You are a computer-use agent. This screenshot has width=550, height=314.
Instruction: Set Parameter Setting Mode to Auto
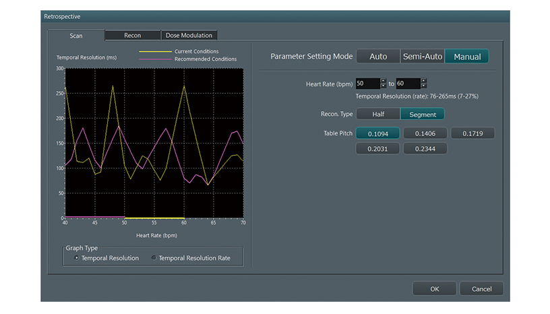[378, 57]
